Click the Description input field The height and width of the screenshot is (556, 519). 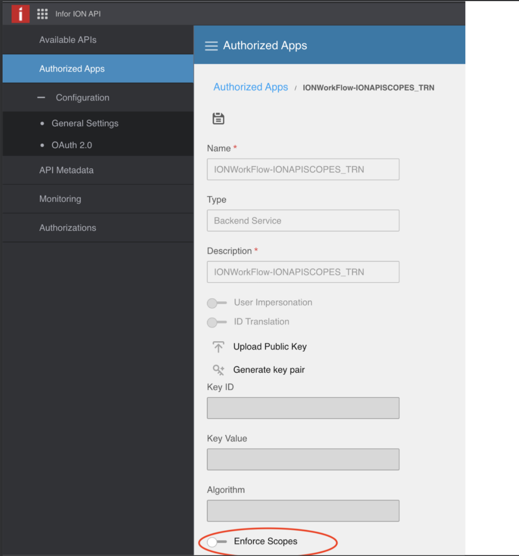(303, 272)
